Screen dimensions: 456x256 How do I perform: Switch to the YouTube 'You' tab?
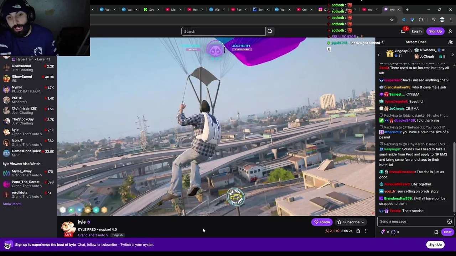click(370, 10)
